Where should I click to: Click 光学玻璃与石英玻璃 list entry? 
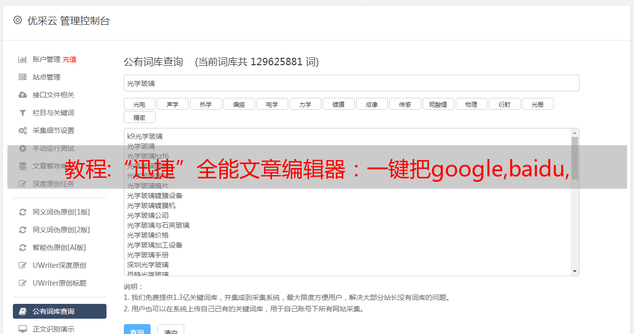(158, 225)
